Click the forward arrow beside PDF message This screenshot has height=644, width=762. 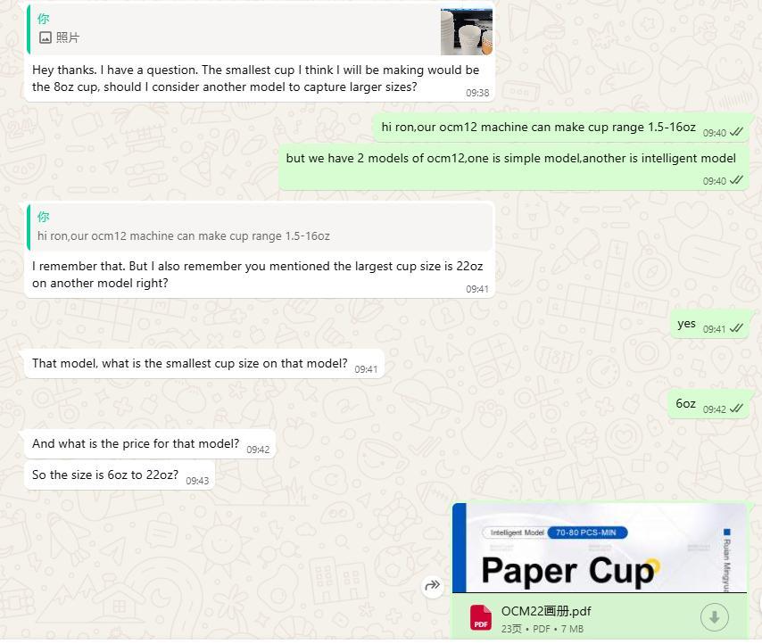point(433,586)
